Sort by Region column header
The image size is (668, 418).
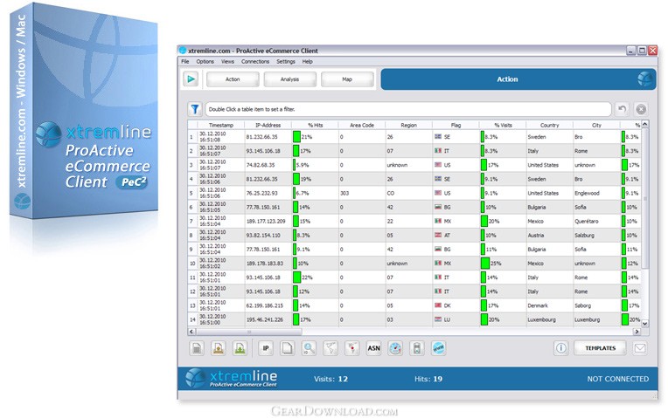point(408,125)
